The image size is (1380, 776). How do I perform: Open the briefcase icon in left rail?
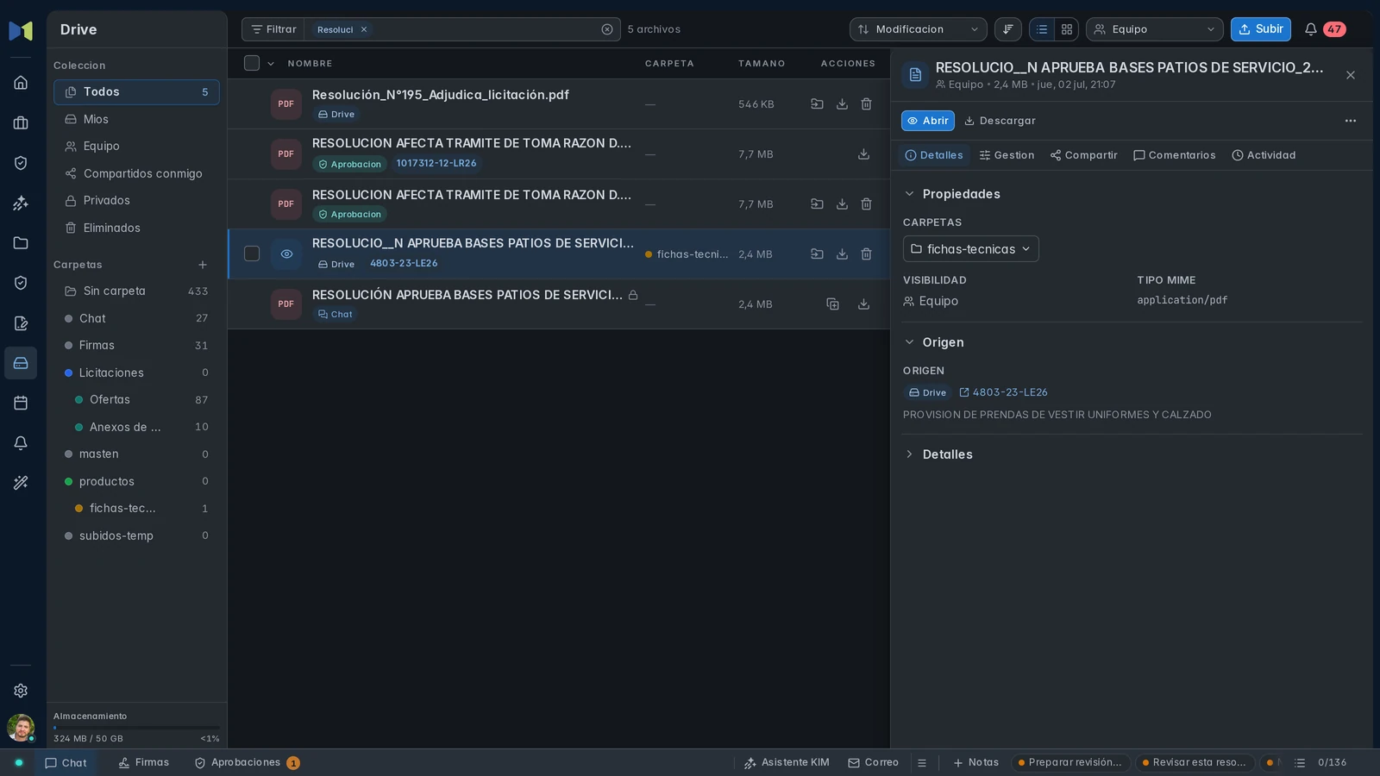(x=21, y=123)
